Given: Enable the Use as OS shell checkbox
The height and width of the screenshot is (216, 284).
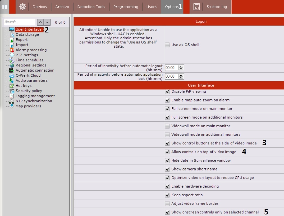Looking at the screenshot, I should [167, 45].
